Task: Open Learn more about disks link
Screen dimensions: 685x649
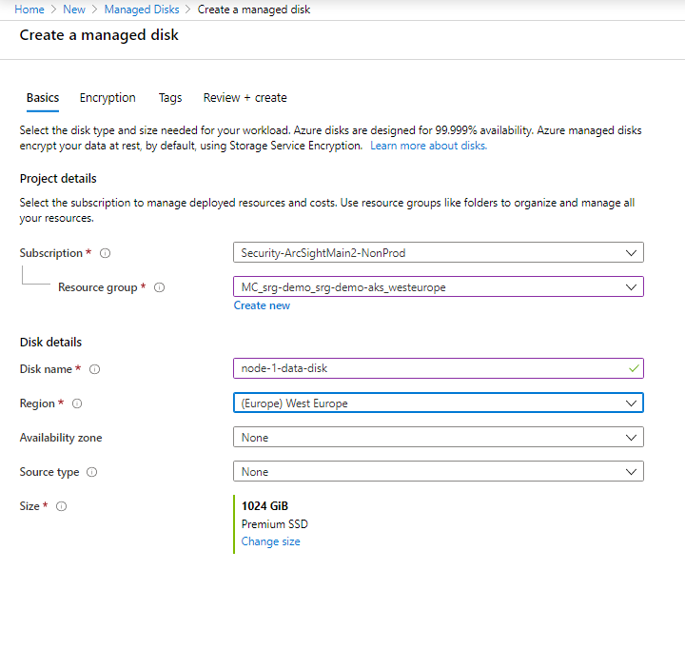Action: [428, 146]
